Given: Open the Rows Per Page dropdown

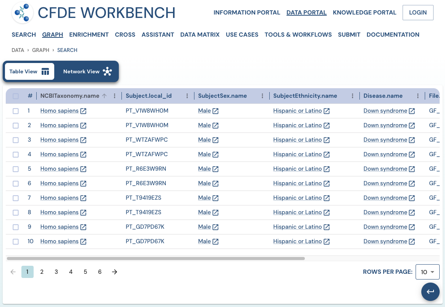Looking at the screenshot, I should [427, 272].
